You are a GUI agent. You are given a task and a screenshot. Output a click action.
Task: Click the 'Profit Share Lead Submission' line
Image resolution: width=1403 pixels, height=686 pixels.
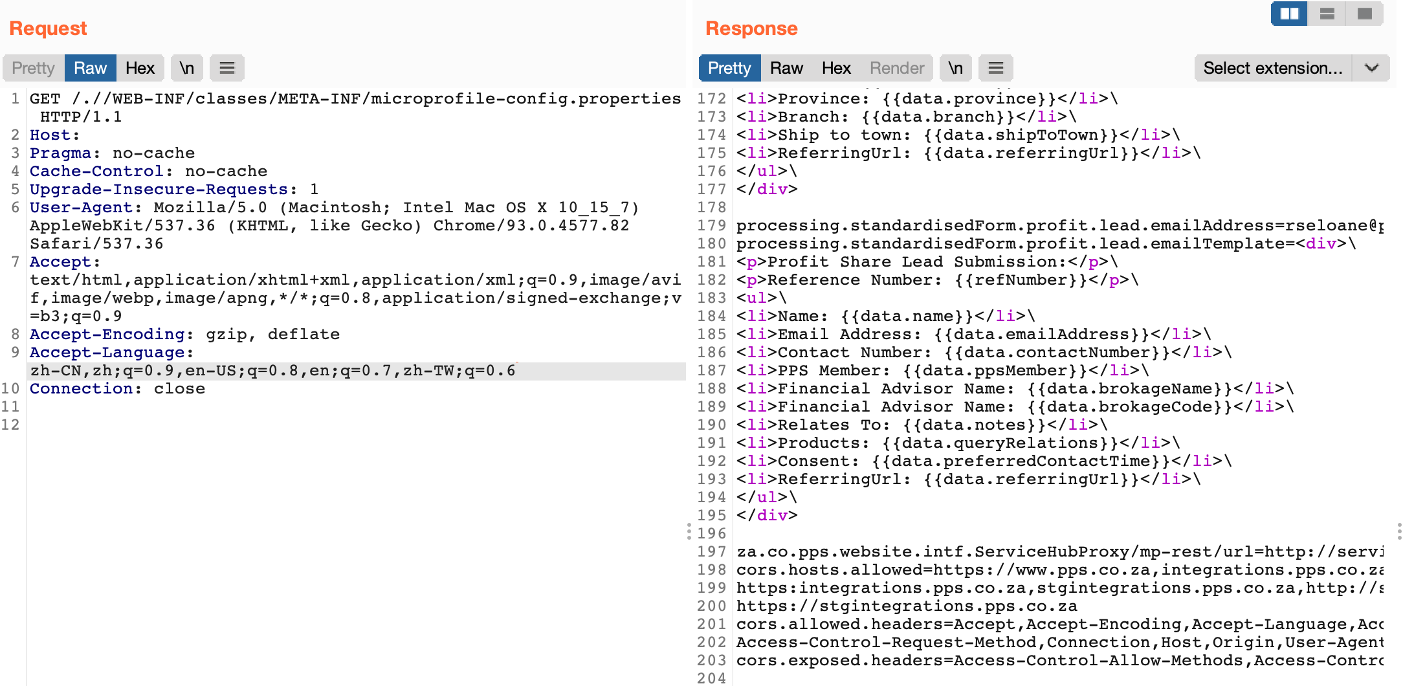coord(927,261)
